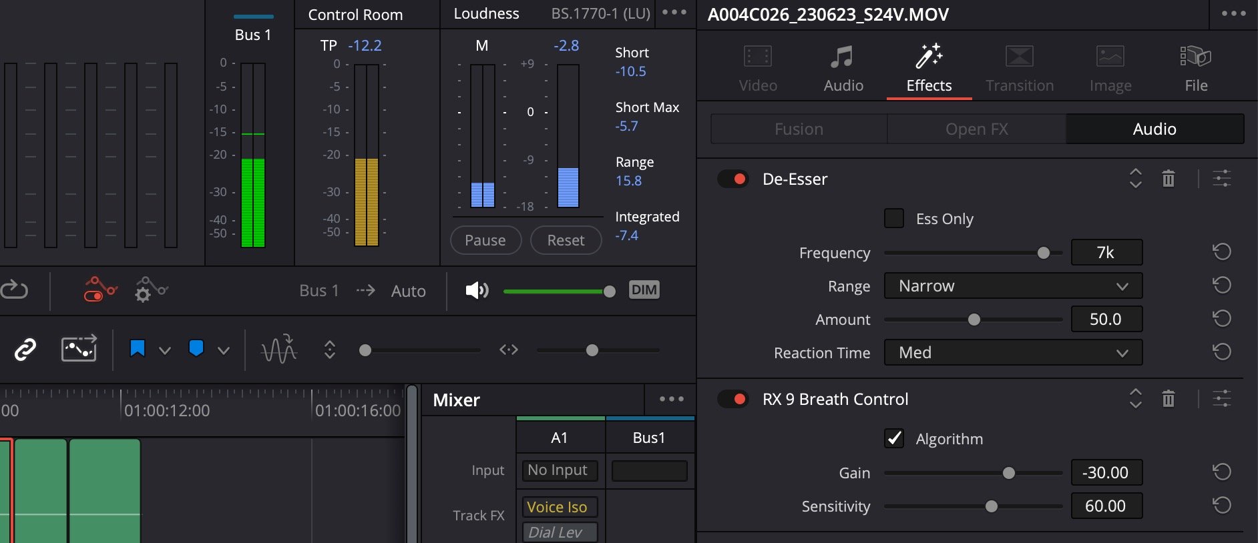Image resolution: width=1258 pixels, height=543 pixels.
Task: Toggle the red automation icon
Action: pos(99,290)
